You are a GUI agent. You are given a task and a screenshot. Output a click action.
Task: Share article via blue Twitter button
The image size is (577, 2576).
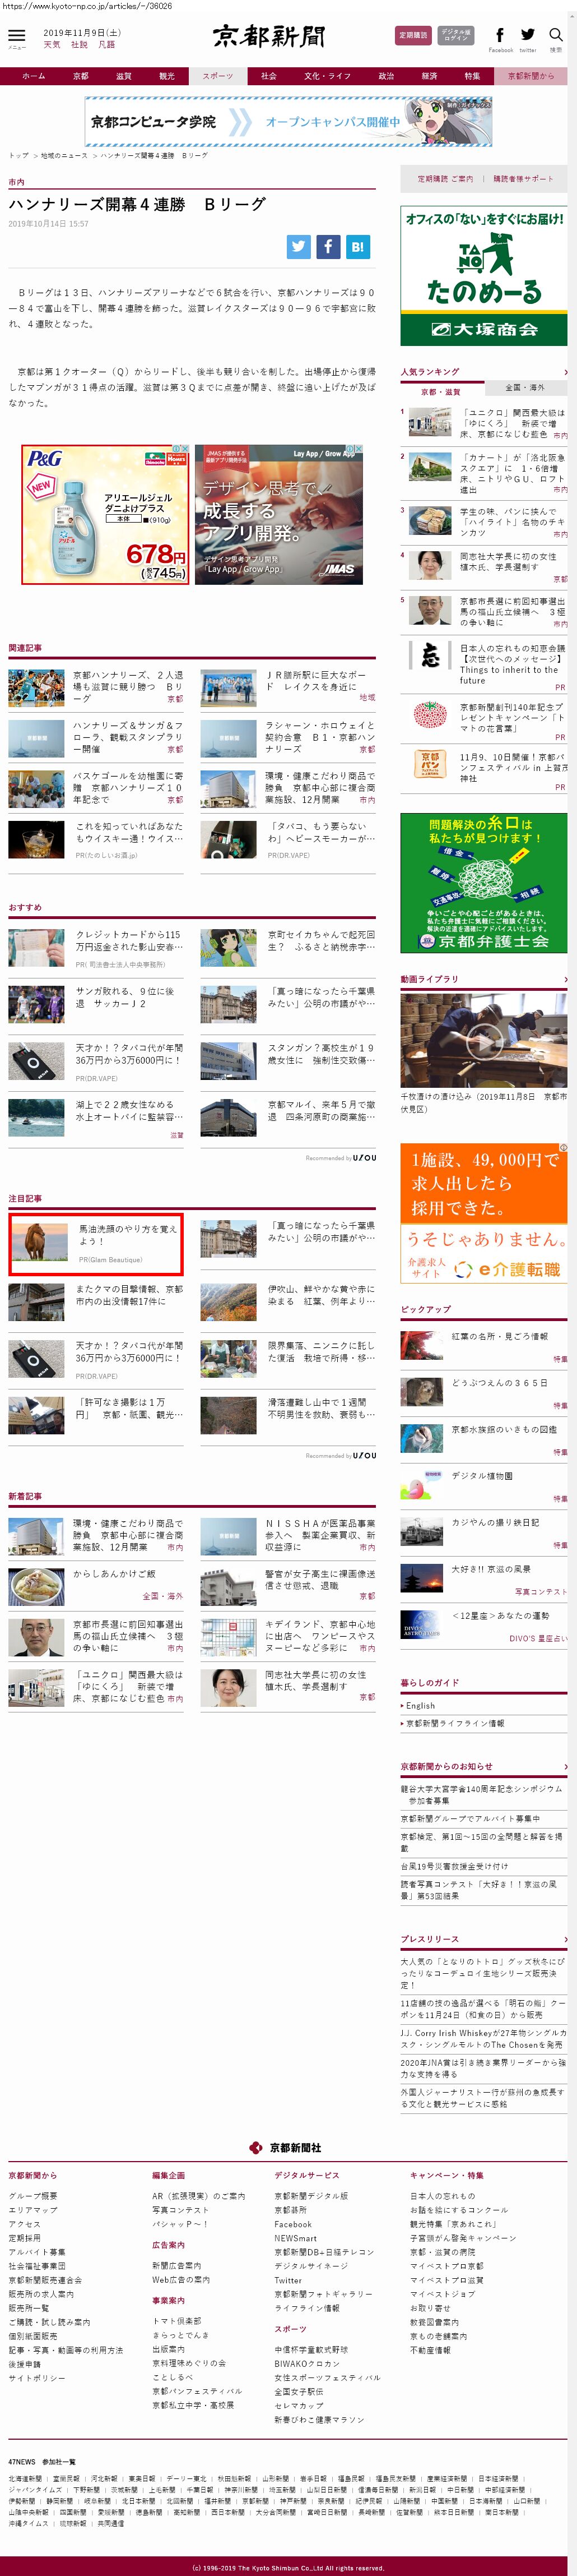(x=299, y=247)
